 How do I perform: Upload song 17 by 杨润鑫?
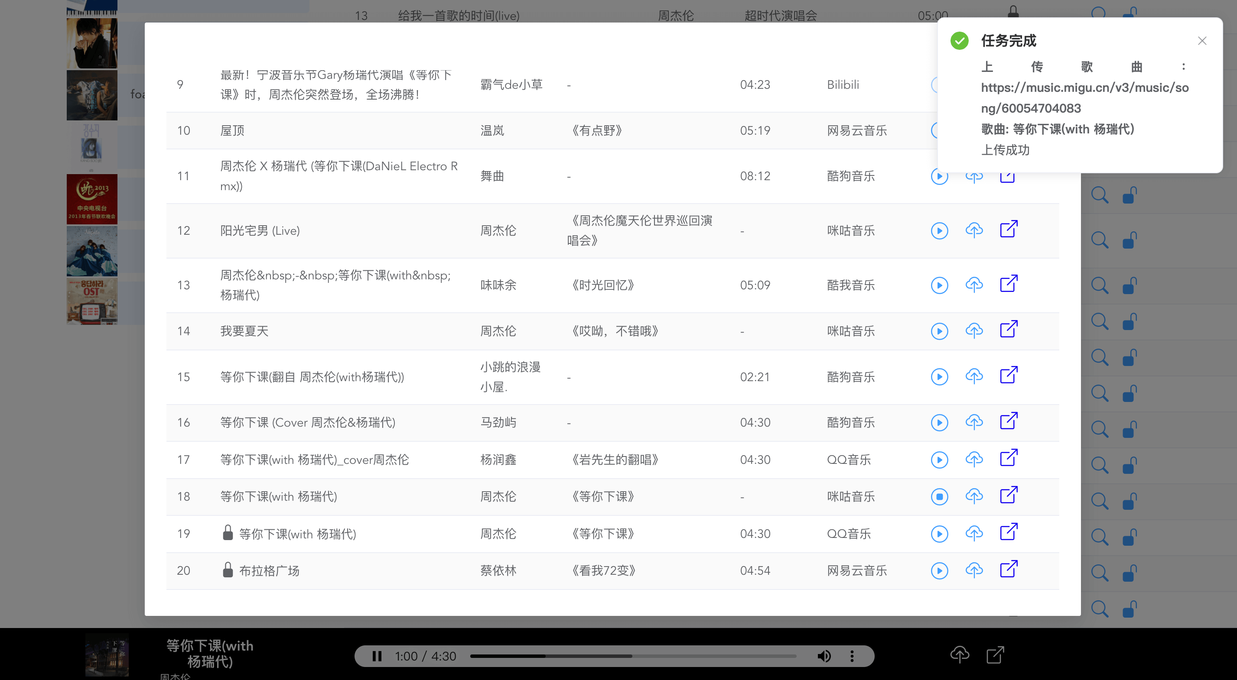click(974, 459)
